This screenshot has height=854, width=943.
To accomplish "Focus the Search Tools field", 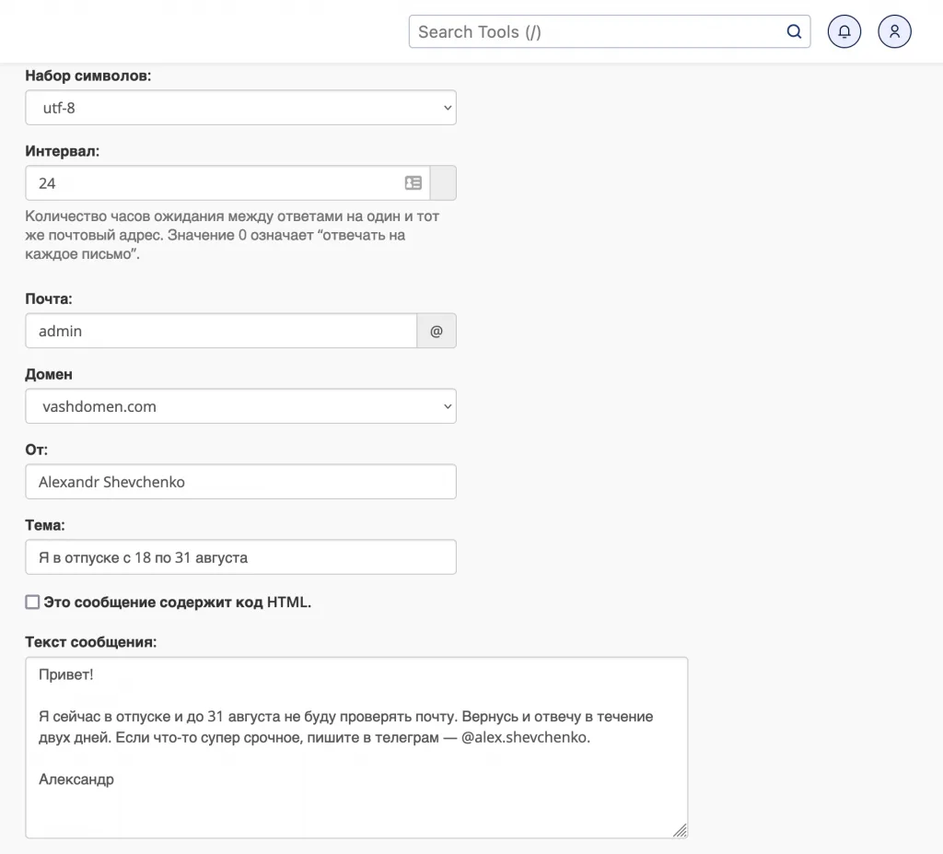I will pos(610,31).
